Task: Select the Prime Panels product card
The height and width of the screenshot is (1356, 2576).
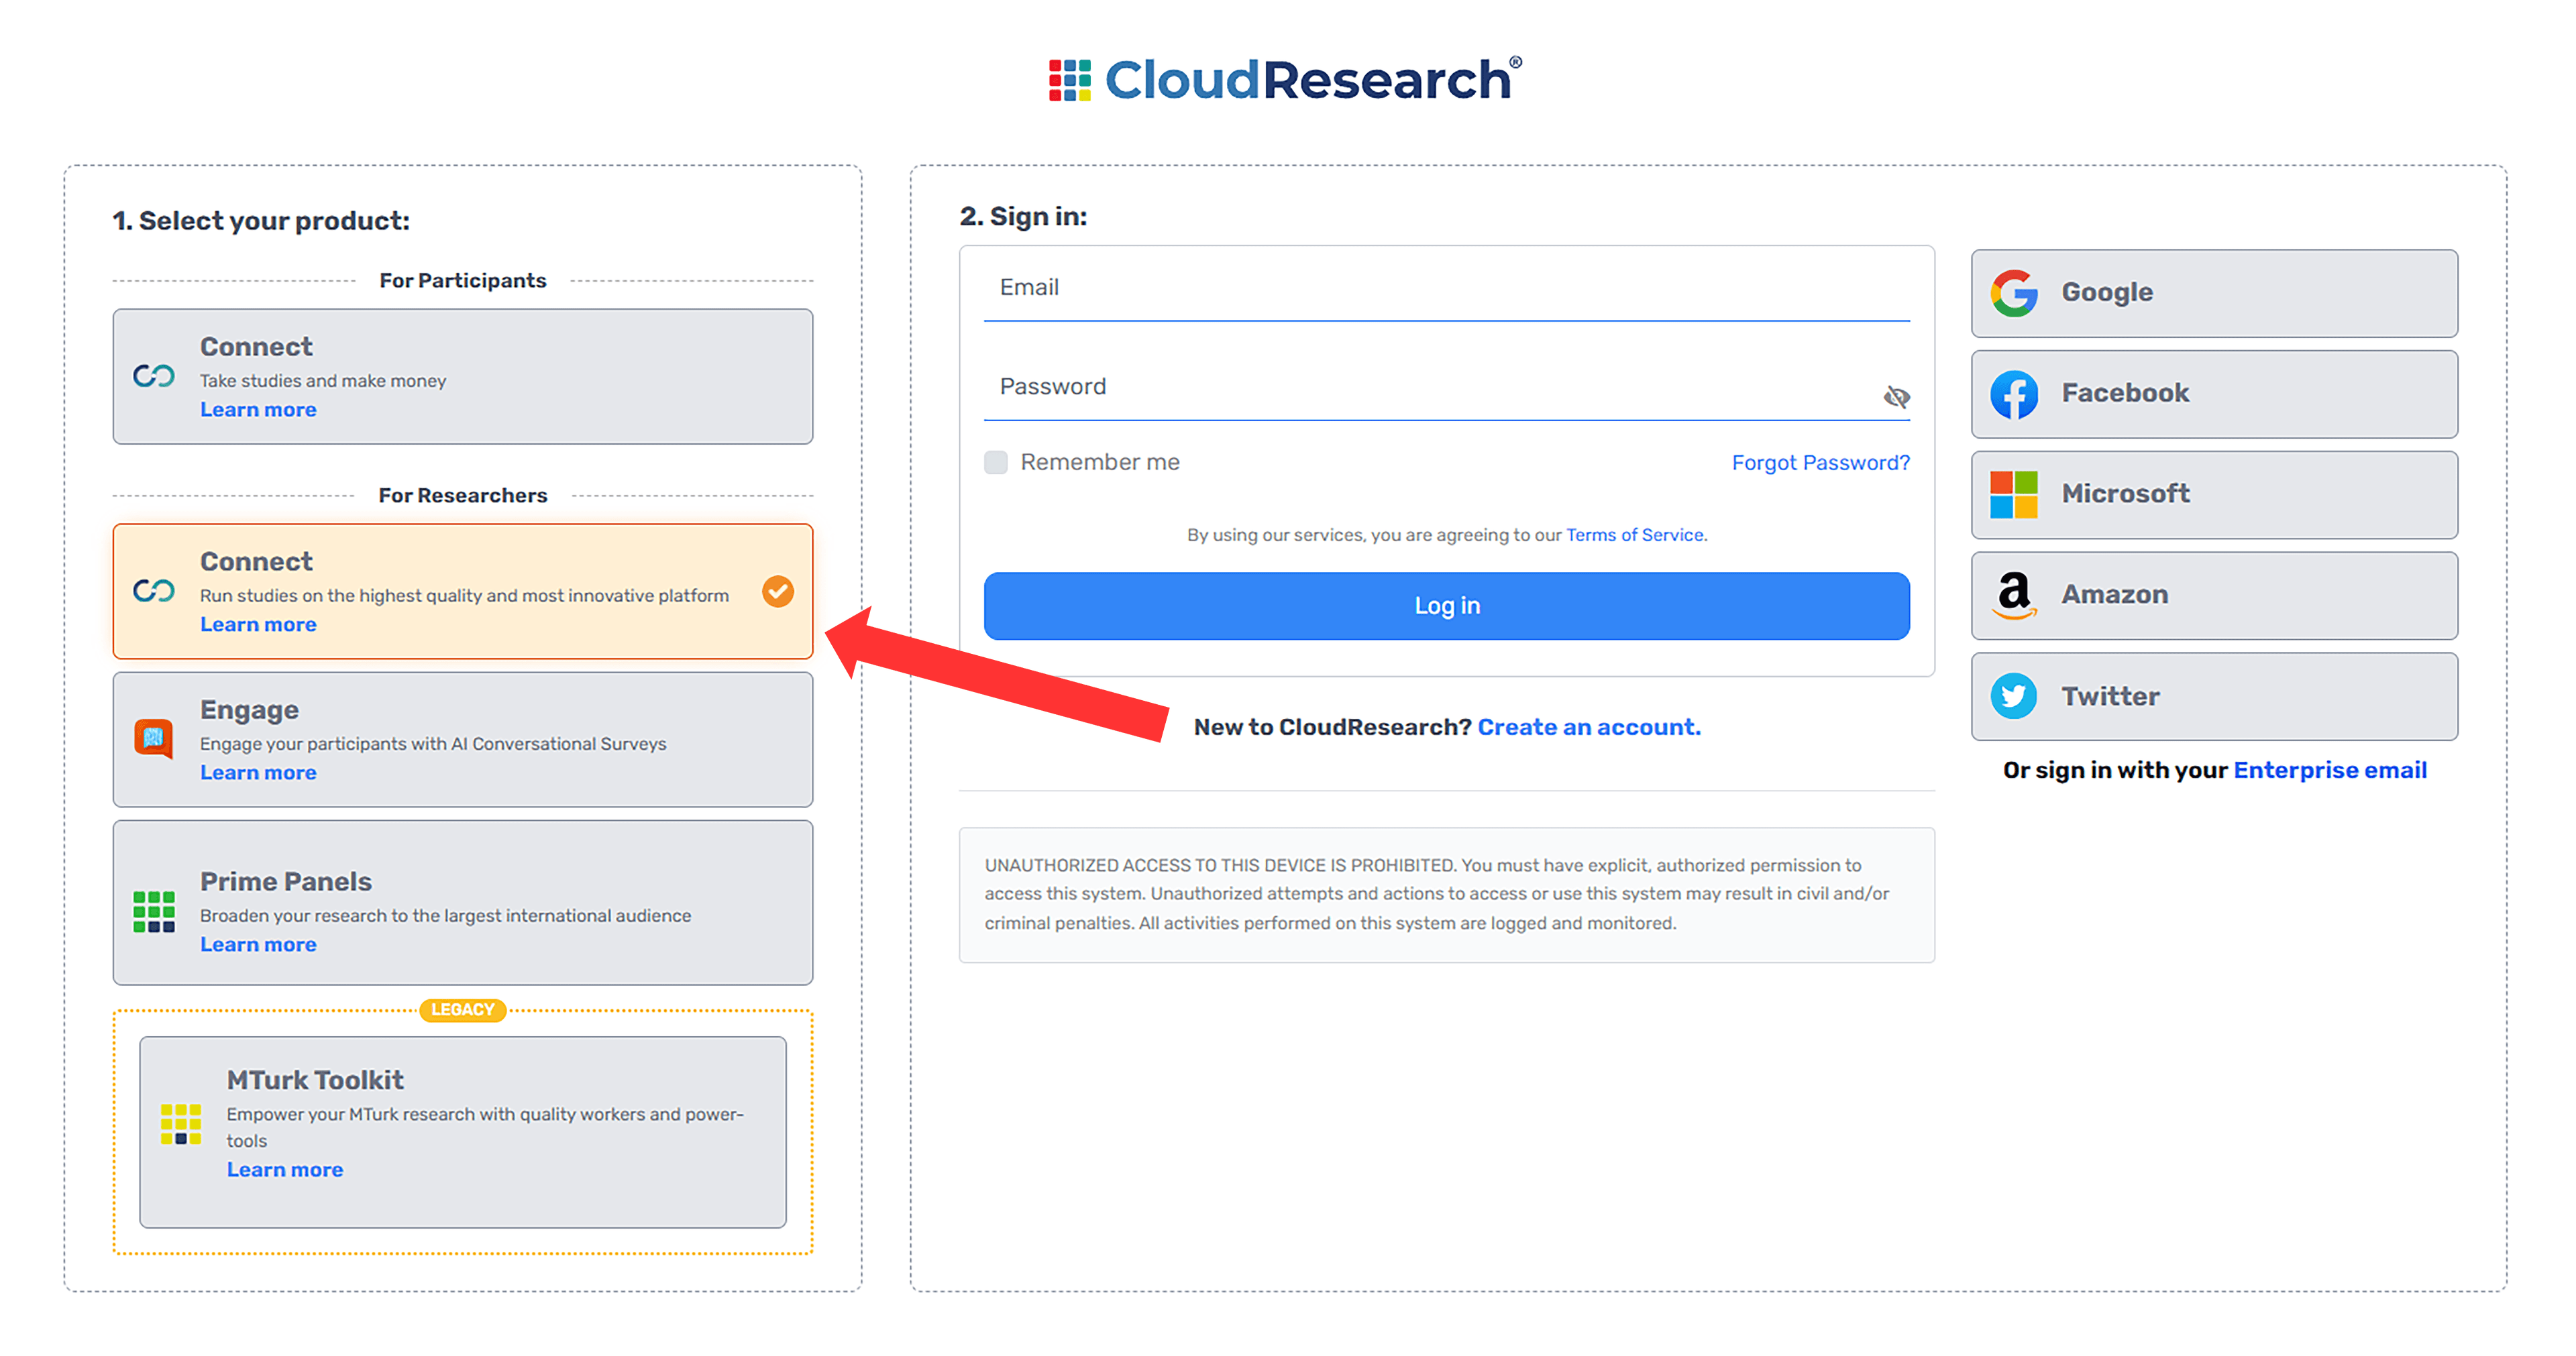Action: [x=463, y=903]
